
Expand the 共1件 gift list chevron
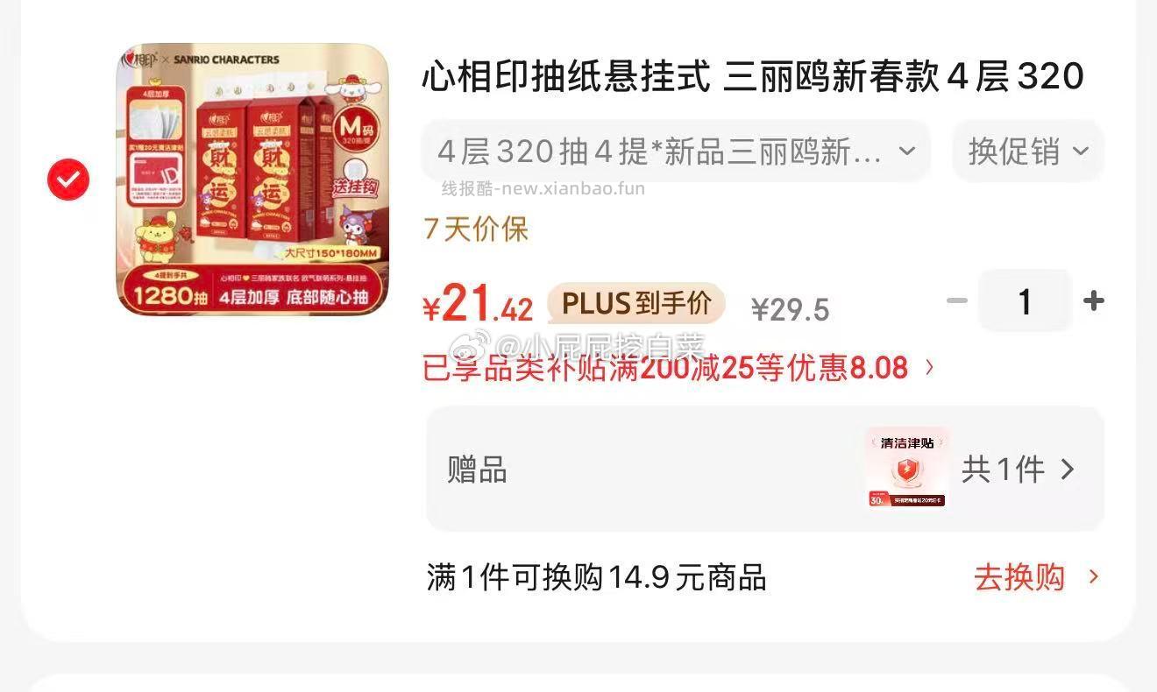(1067, 470)
